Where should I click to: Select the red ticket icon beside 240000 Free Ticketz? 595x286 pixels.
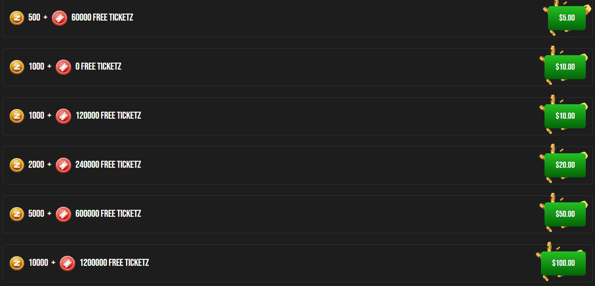point(63,165)
